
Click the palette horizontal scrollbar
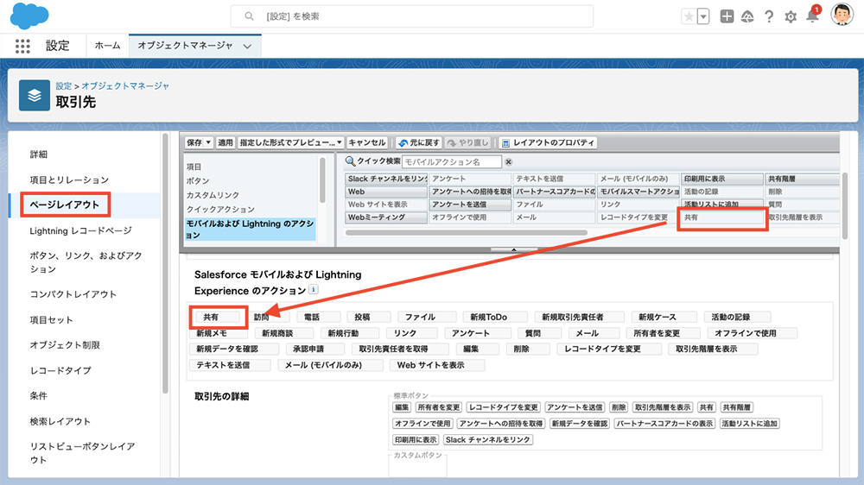pyautogui.click(x=467, y=233)
